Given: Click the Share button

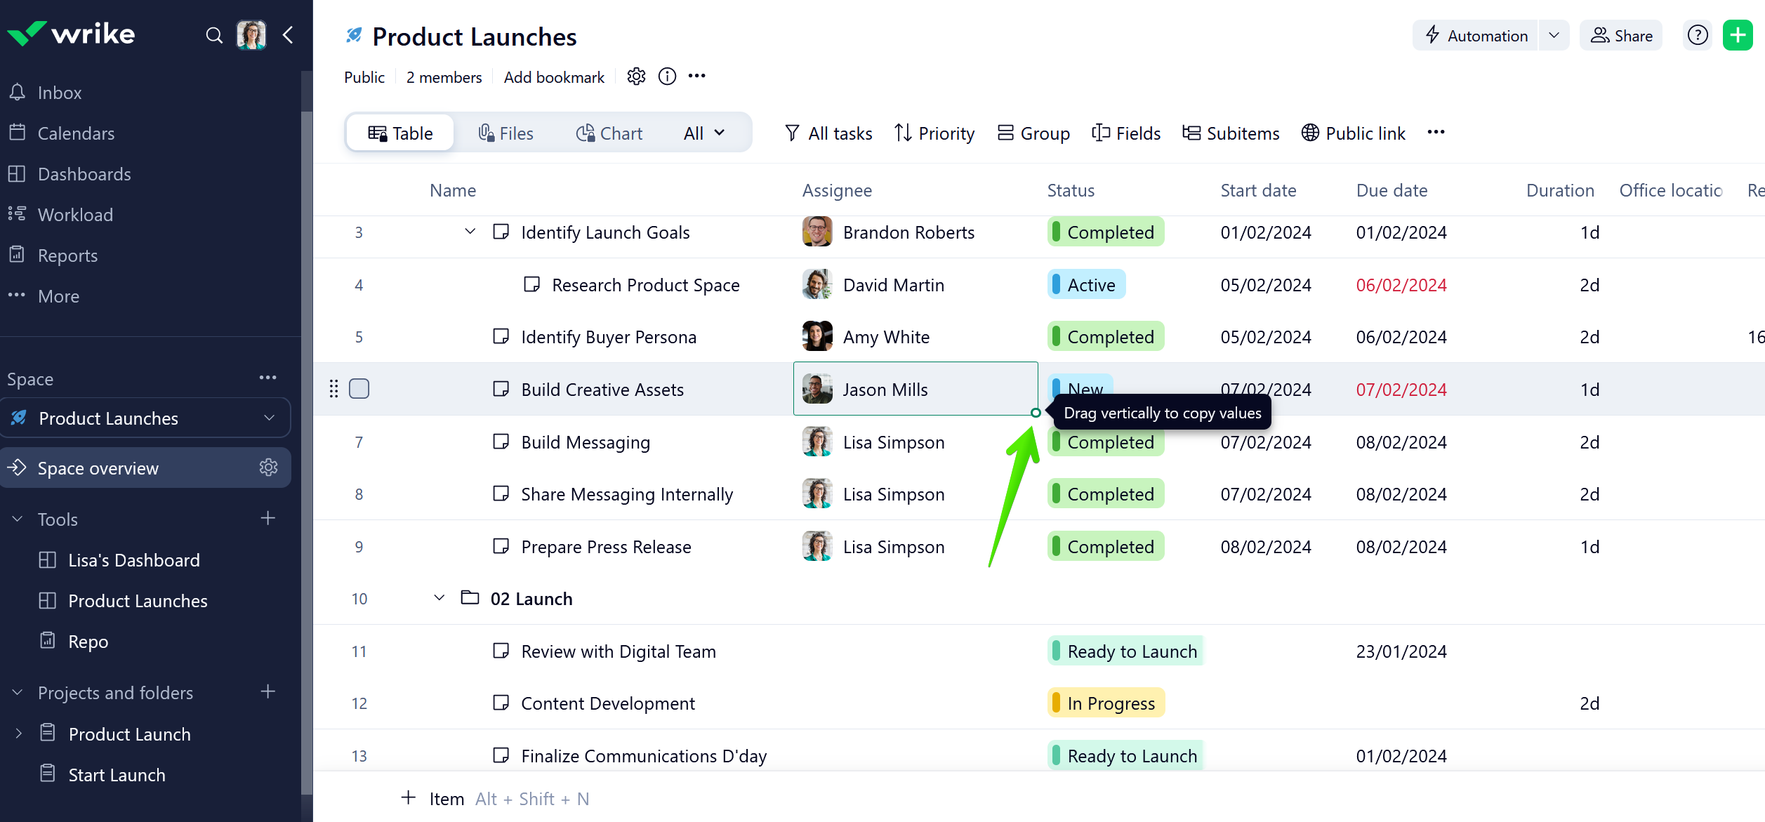Looking at the screenshot, I should pyautogui.click(x=1621, y=35).
